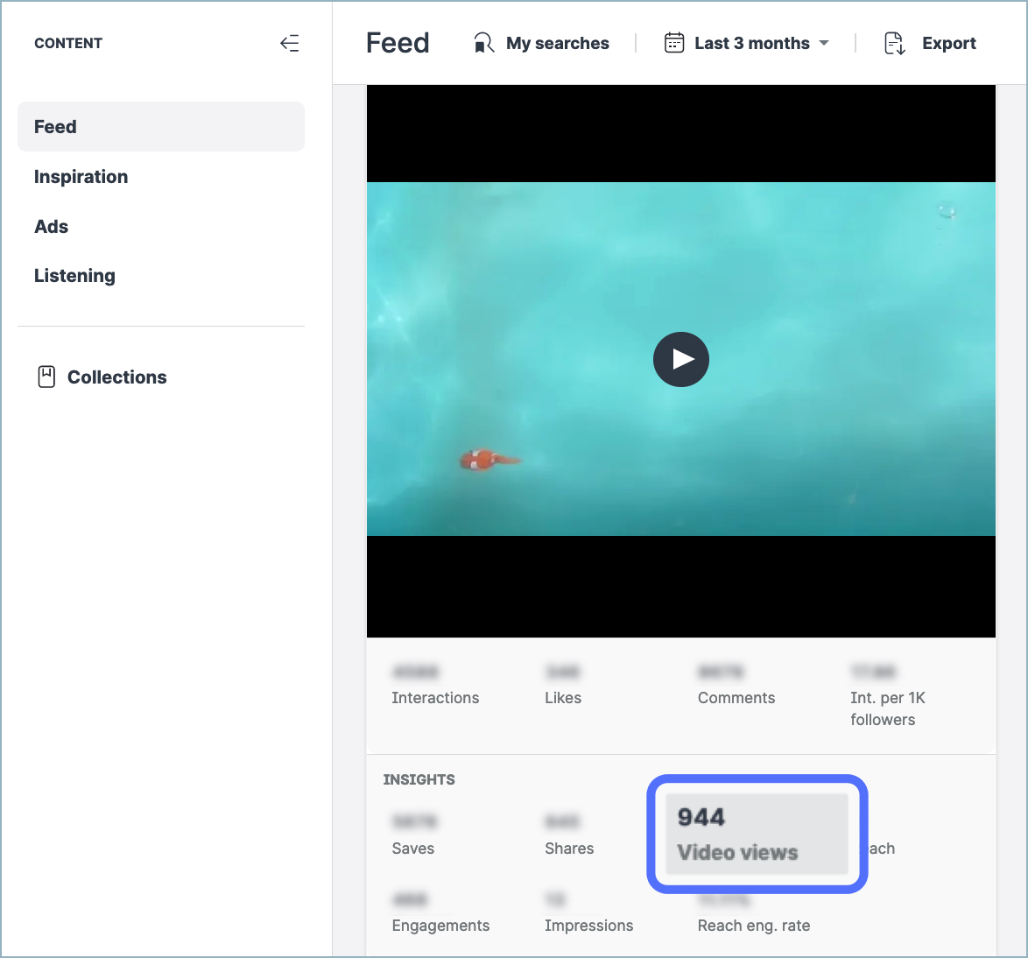Click the Export text button
1028x958 pixels.
(x=948, y=43)
